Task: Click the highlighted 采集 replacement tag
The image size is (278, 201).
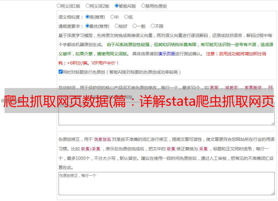Action: pyautogui.click(x=203, y=149)
